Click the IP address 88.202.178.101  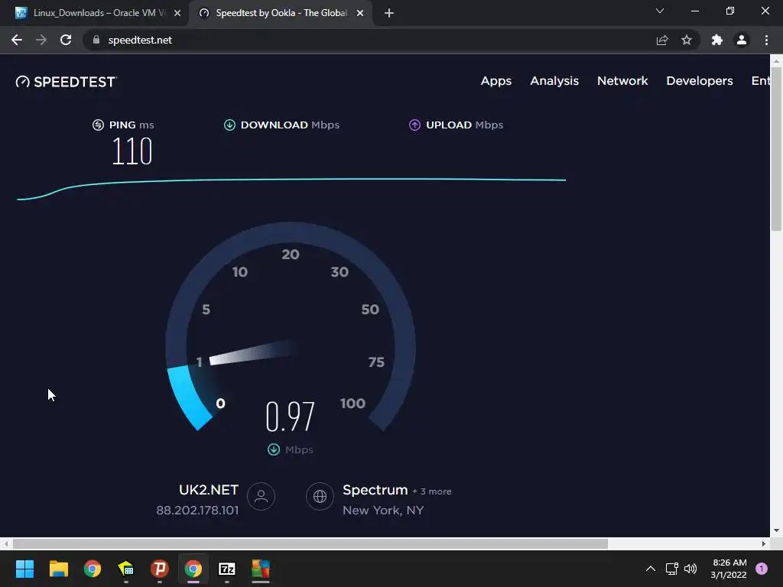[x=197, y=510]
